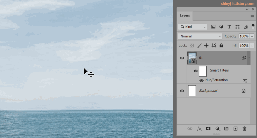Open the Normal blend mode dropdown
The height and width of the screenshot is (138, 257).
(200, 36)
